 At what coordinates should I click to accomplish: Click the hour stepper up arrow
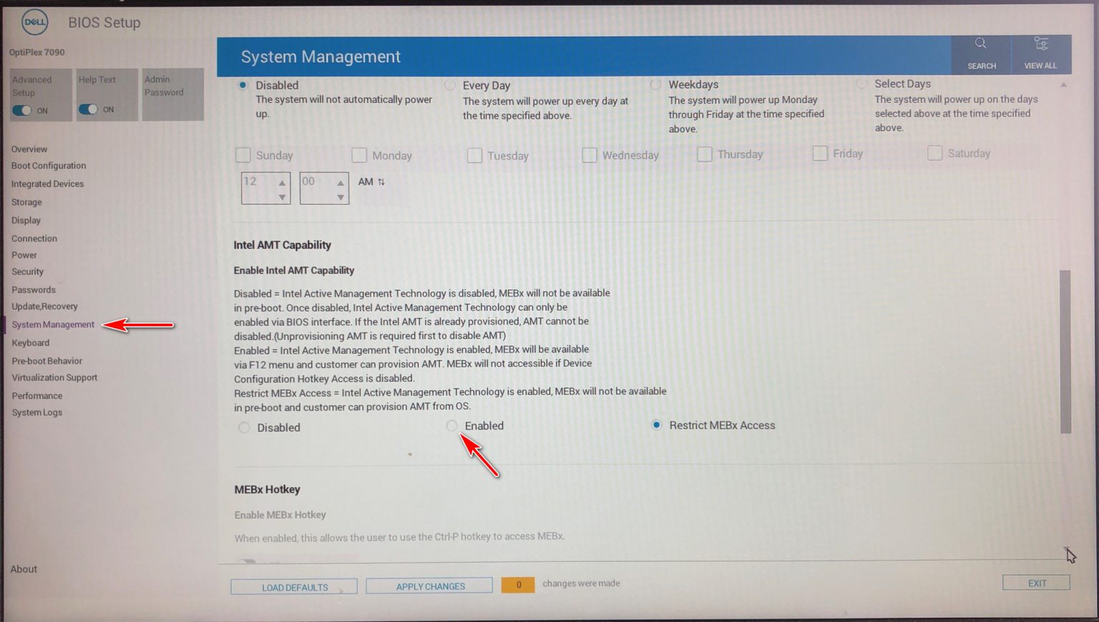283,180
